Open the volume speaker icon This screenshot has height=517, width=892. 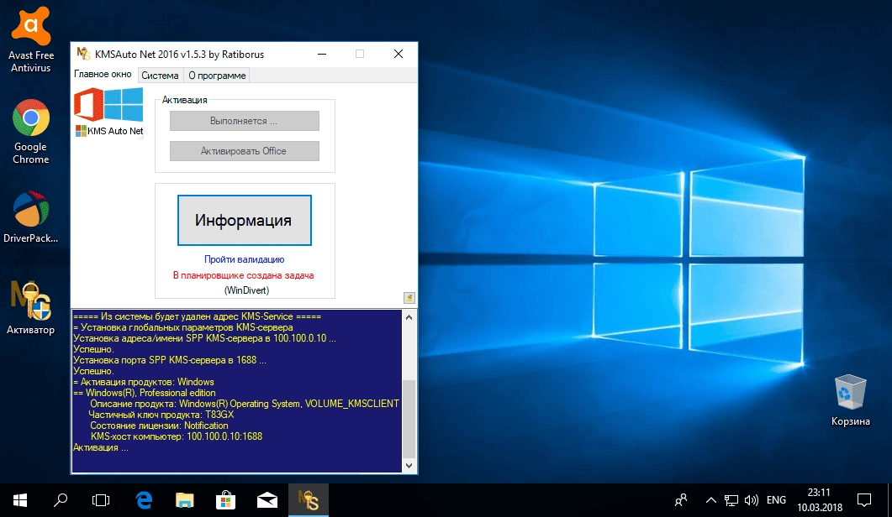(751, 500)
